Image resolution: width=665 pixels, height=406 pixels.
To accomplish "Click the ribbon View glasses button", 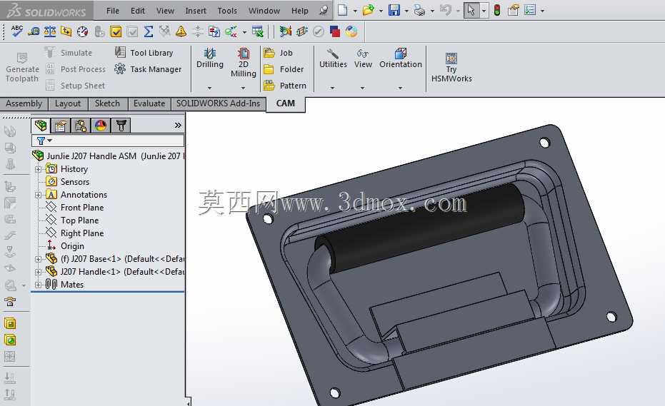I will pos(363,59).
